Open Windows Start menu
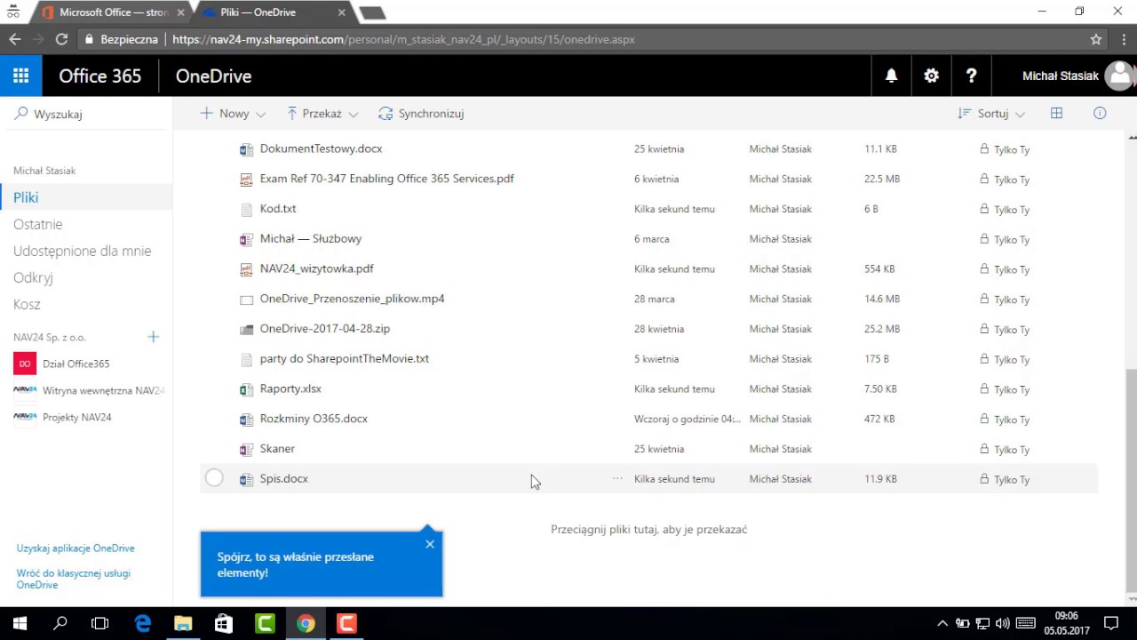 [20, 623]
